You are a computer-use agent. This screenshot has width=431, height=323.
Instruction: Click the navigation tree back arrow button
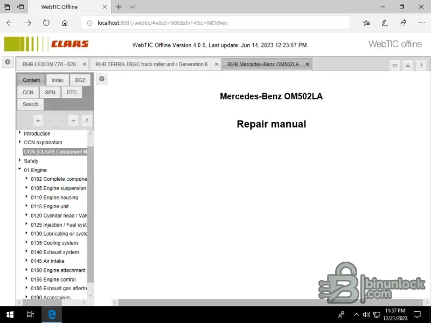pyautogui.click(x=38, y=121)
